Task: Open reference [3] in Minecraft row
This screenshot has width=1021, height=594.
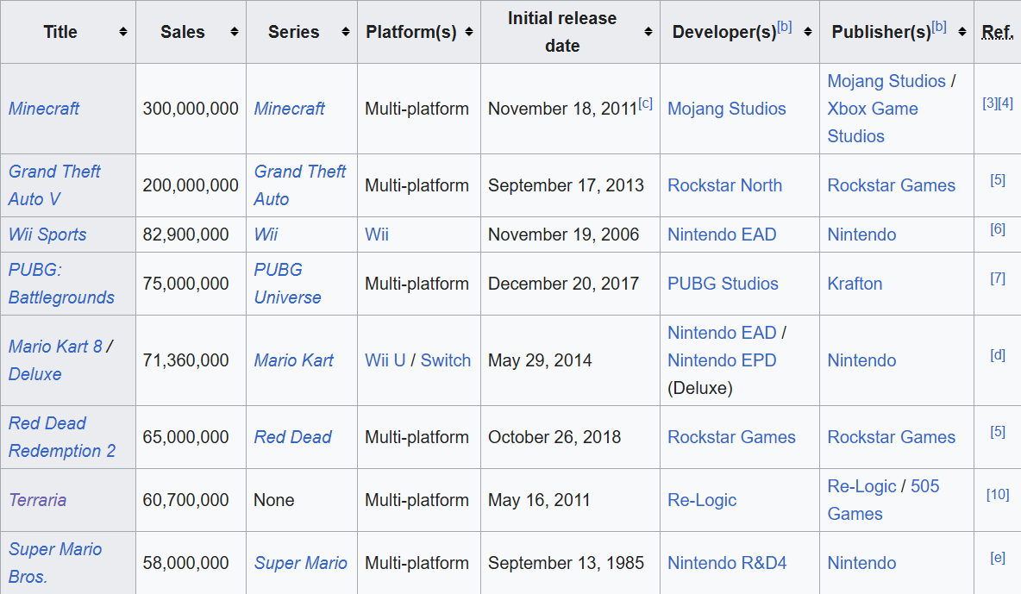Action: pos(990,103)
